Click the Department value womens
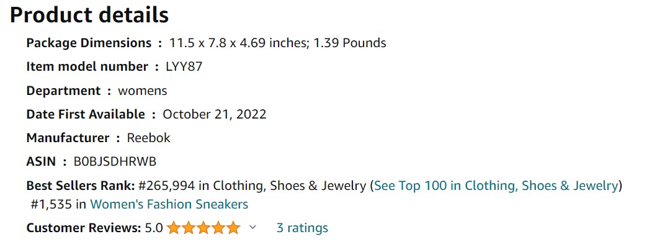652x252 pixels. [142, 91]
